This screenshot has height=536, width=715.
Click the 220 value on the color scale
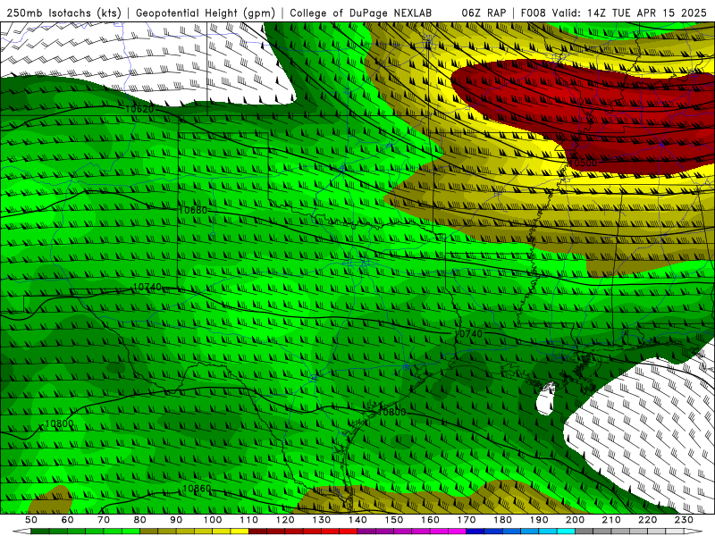647,520
